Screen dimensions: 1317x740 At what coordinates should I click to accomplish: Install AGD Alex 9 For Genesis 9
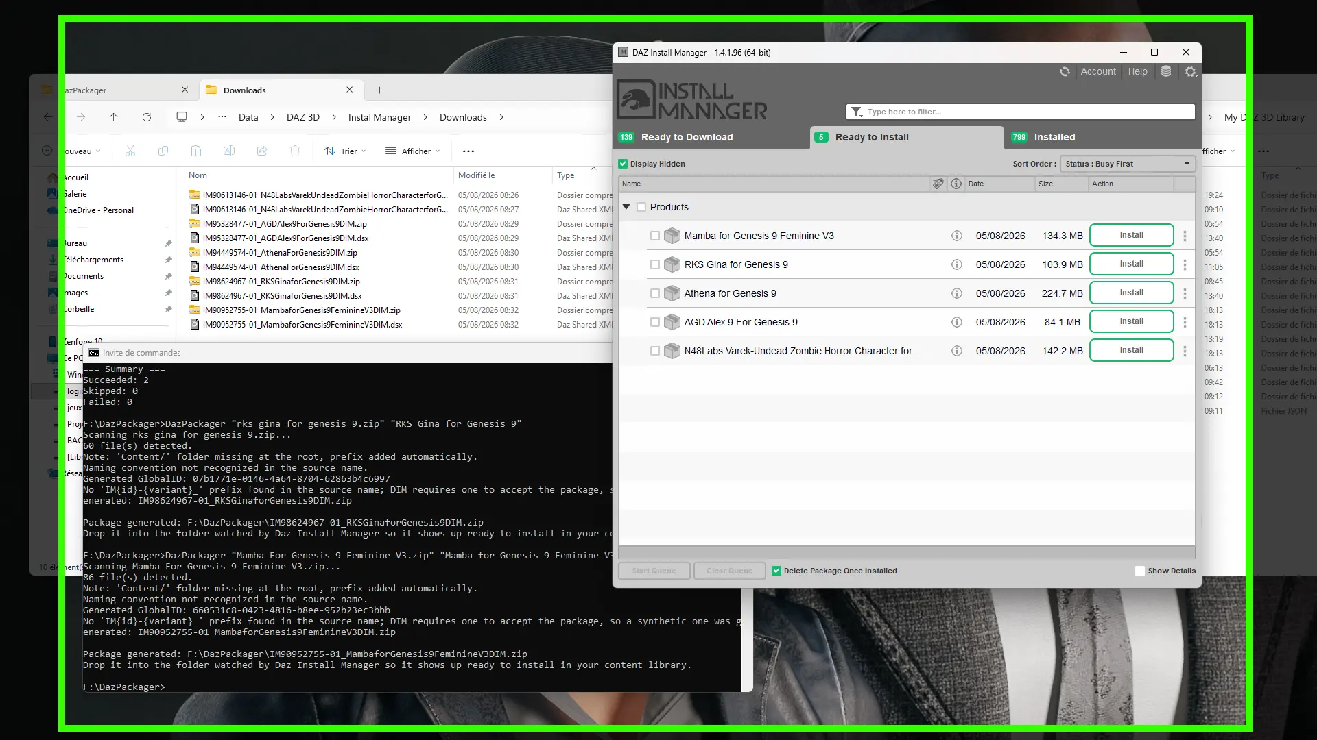coord(1132,321)
